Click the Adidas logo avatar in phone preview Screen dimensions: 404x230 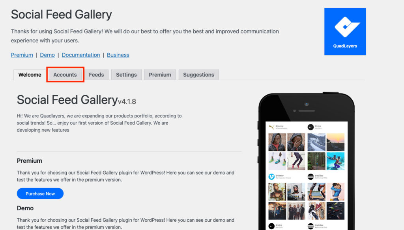(310, 177)
